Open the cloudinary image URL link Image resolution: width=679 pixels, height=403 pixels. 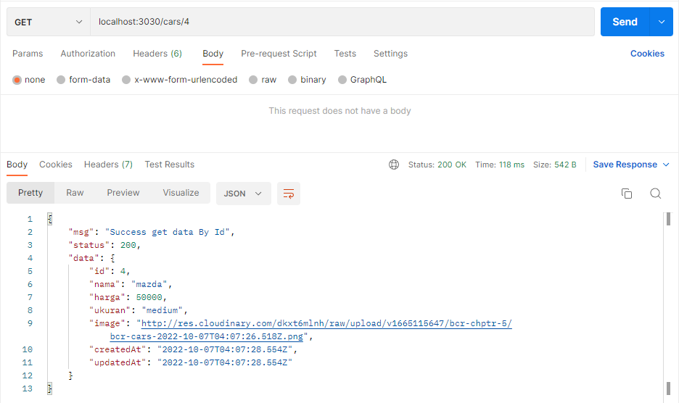click(x=326, y=323)
